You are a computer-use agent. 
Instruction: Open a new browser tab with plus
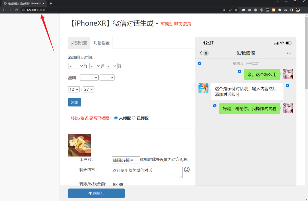pos(51,3)
